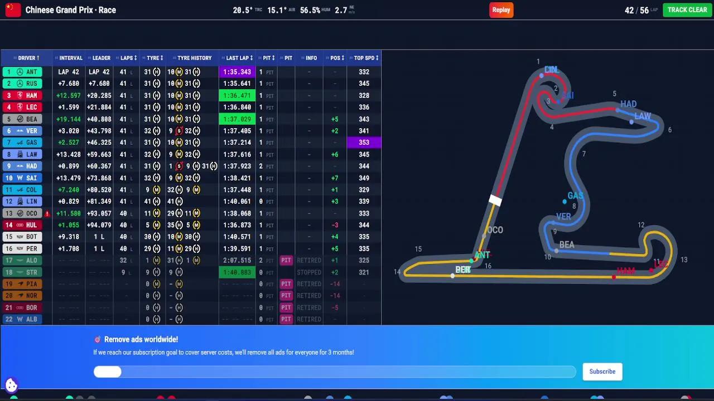Viewport: 714px width, 401px height.
Task: Sort by the TOP SPD column header
Action: [364, 58]
